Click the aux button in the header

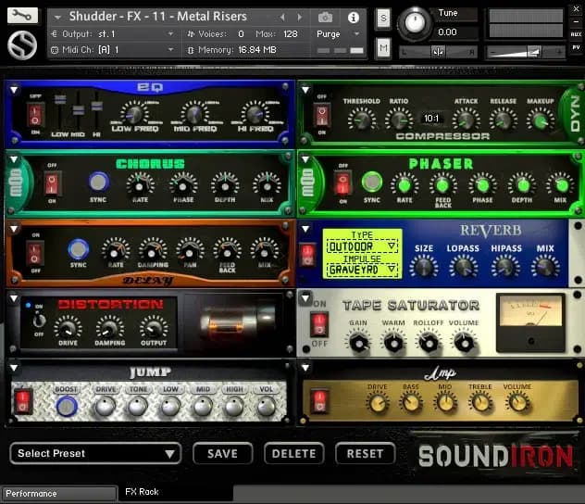(x=576, y=34)
